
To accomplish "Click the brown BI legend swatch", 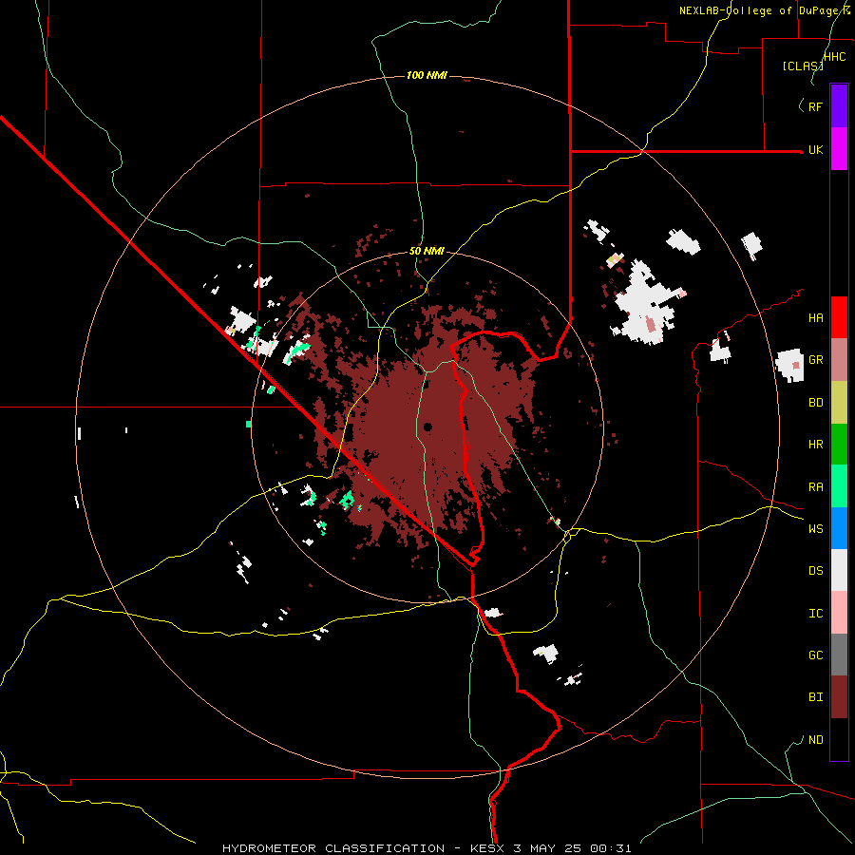I will (x=839, y=697).
